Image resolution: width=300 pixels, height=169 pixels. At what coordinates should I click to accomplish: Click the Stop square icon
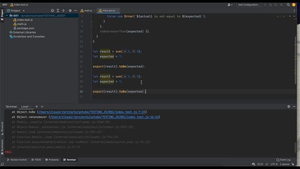point(281,5)
